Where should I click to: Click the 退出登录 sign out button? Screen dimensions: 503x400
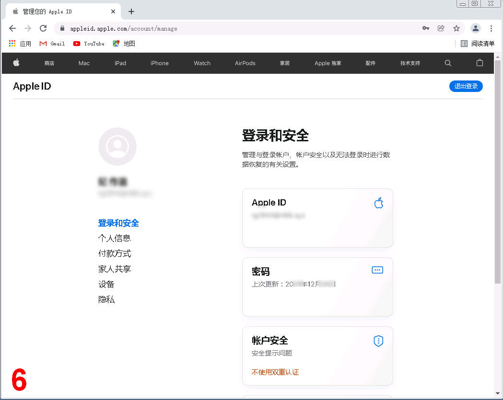[466, 86]
